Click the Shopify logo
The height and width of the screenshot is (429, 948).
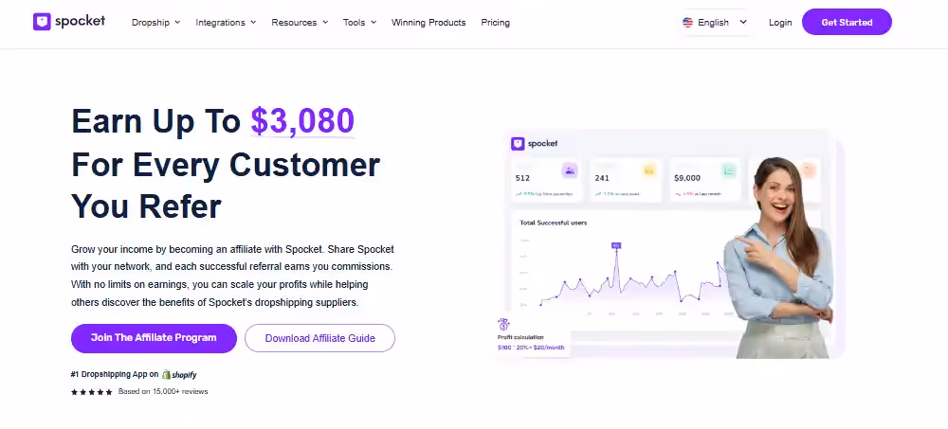point(179,375)
